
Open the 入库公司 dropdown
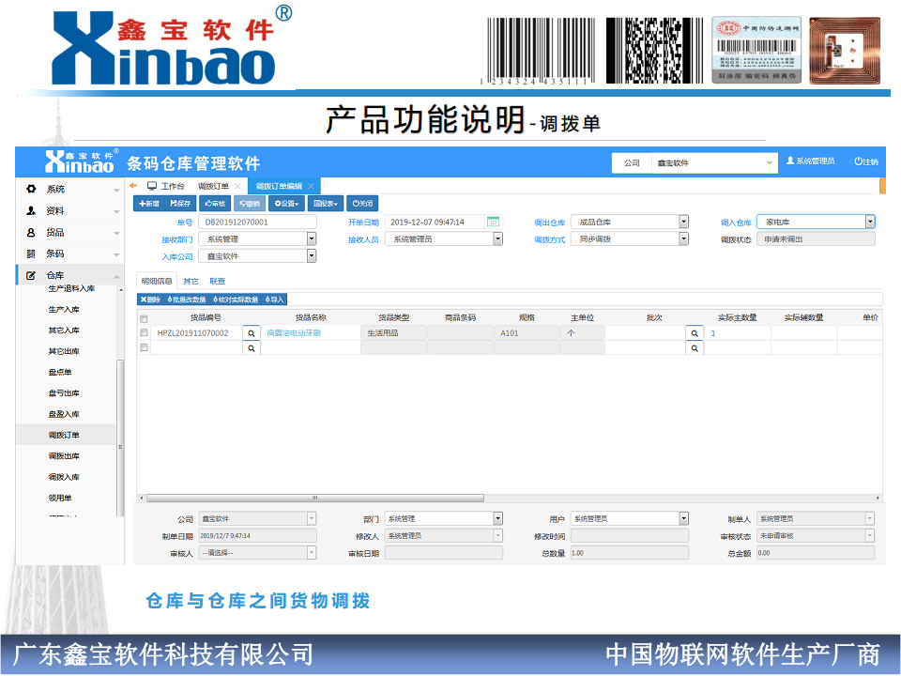(x=312, y=256)
